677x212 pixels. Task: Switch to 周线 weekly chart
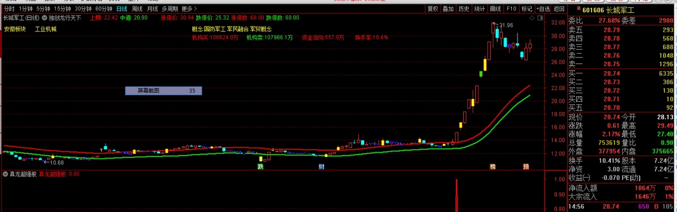pyautogui.click(x=137, y=9)
